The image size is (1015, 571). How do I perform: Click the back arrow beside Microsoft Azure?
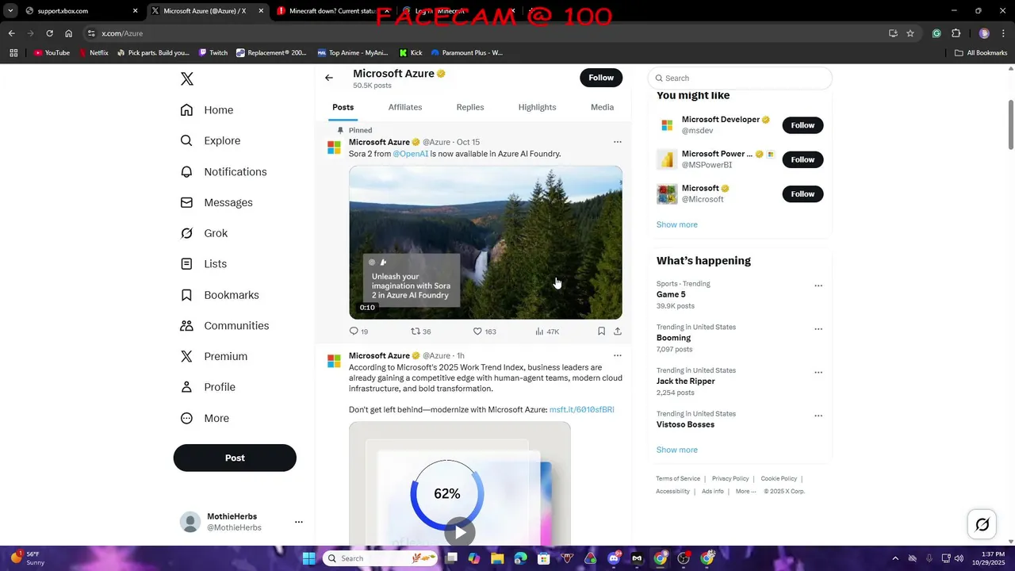pos(329,78)
